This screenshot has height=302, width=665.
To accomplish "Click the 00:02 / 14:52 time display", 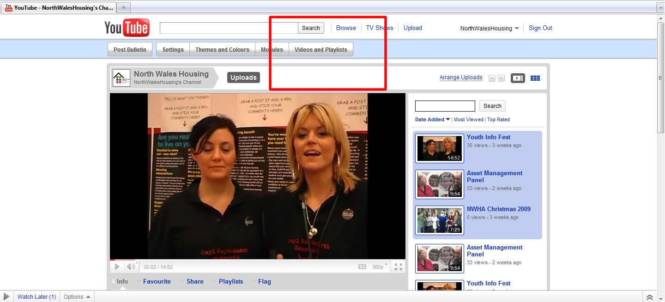I will (158, 267).
